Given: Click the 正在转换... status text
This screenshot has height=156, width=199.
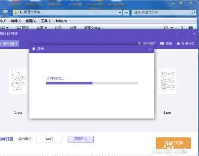Looking at the screenshot, I should 55,78.
